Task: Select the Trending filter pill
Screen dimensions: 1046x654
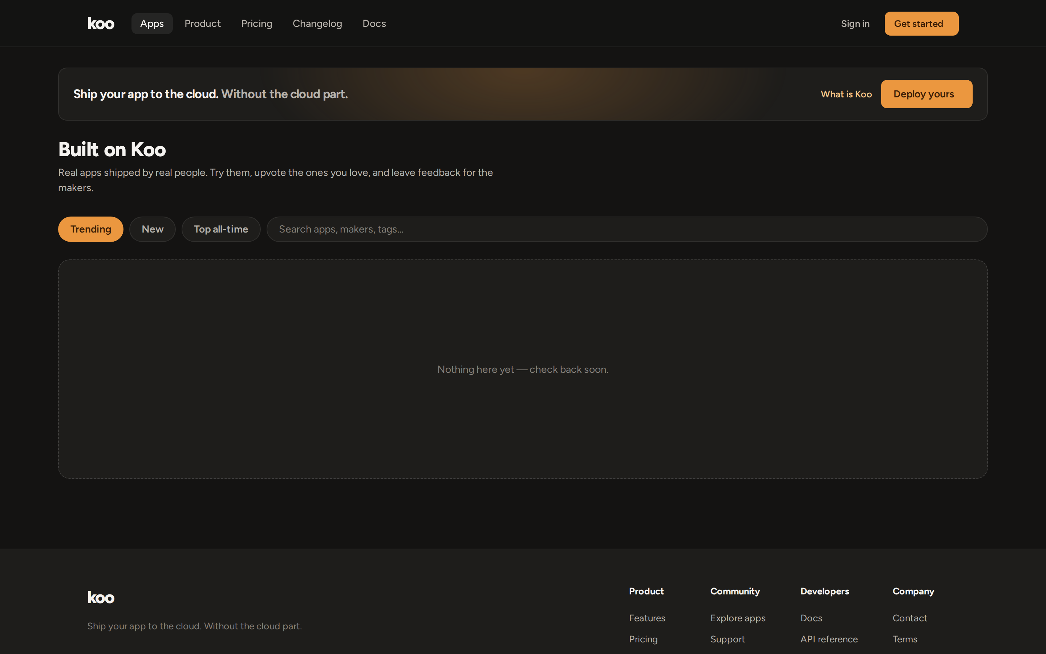Action: [91, 229]
